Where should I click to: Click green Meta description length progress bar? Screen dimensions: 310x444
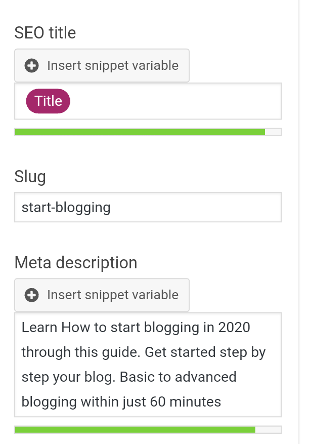click(x=135, y=430)
